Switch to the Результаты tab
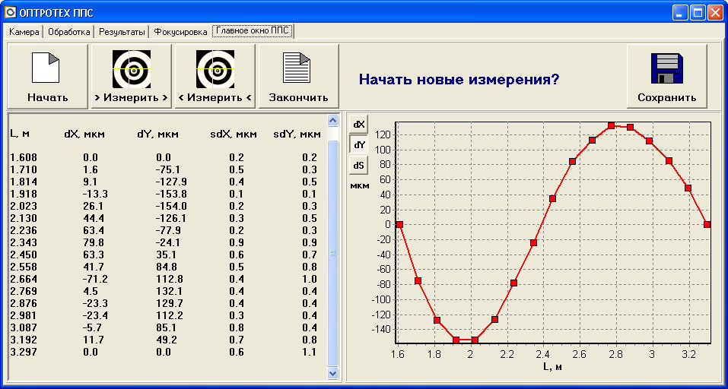Image resolution: width=728 pixels, height=389 pixels. (122, 32)
